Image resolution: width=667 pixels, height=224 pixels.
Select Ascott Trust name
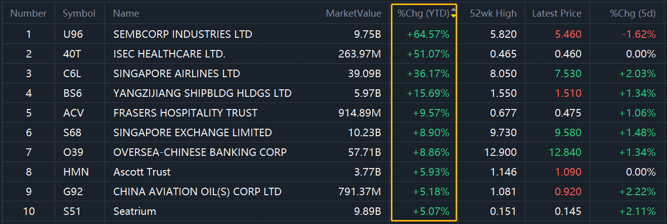(x=142, y=172)
